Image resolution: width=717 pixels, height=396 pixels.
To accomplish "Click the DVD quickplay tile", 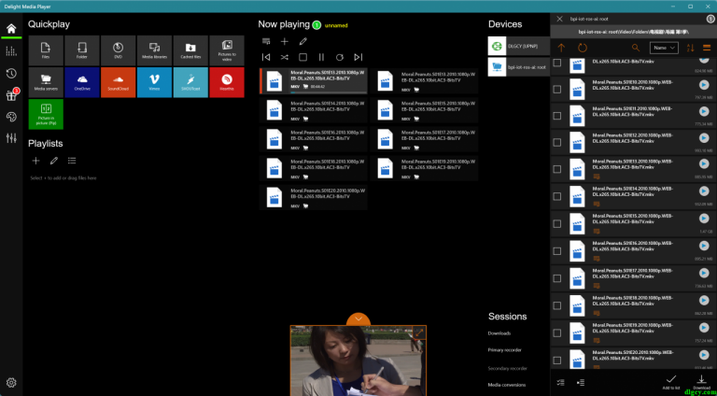I will pos(119,49).
